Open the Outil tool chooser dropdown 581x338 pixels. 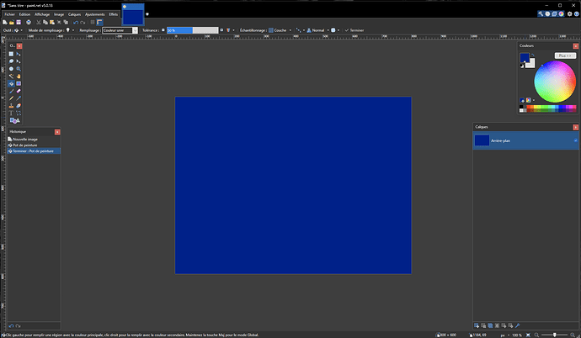(x=19, y=30)
